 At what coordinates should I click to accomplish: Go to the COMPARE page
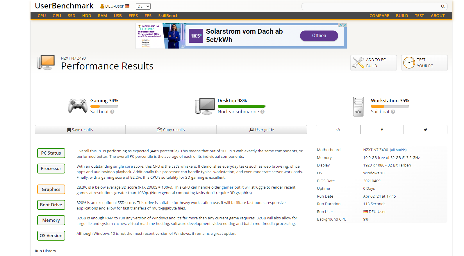[x=379, y=16]
